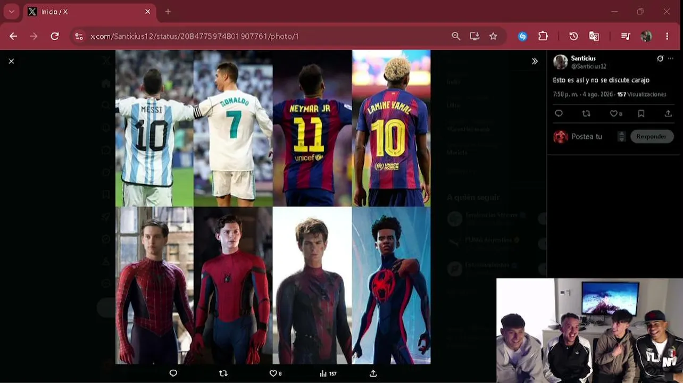Bookmark this page with the star icon
683x383 pixels.
(x=493, y=36)
